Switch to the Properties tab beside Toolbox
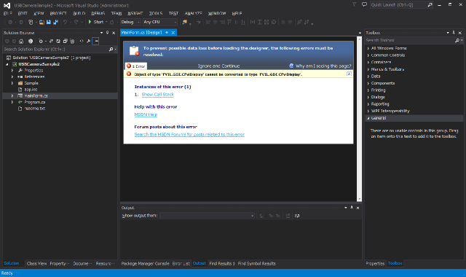The image size is (466, 277). click(375, 264)
